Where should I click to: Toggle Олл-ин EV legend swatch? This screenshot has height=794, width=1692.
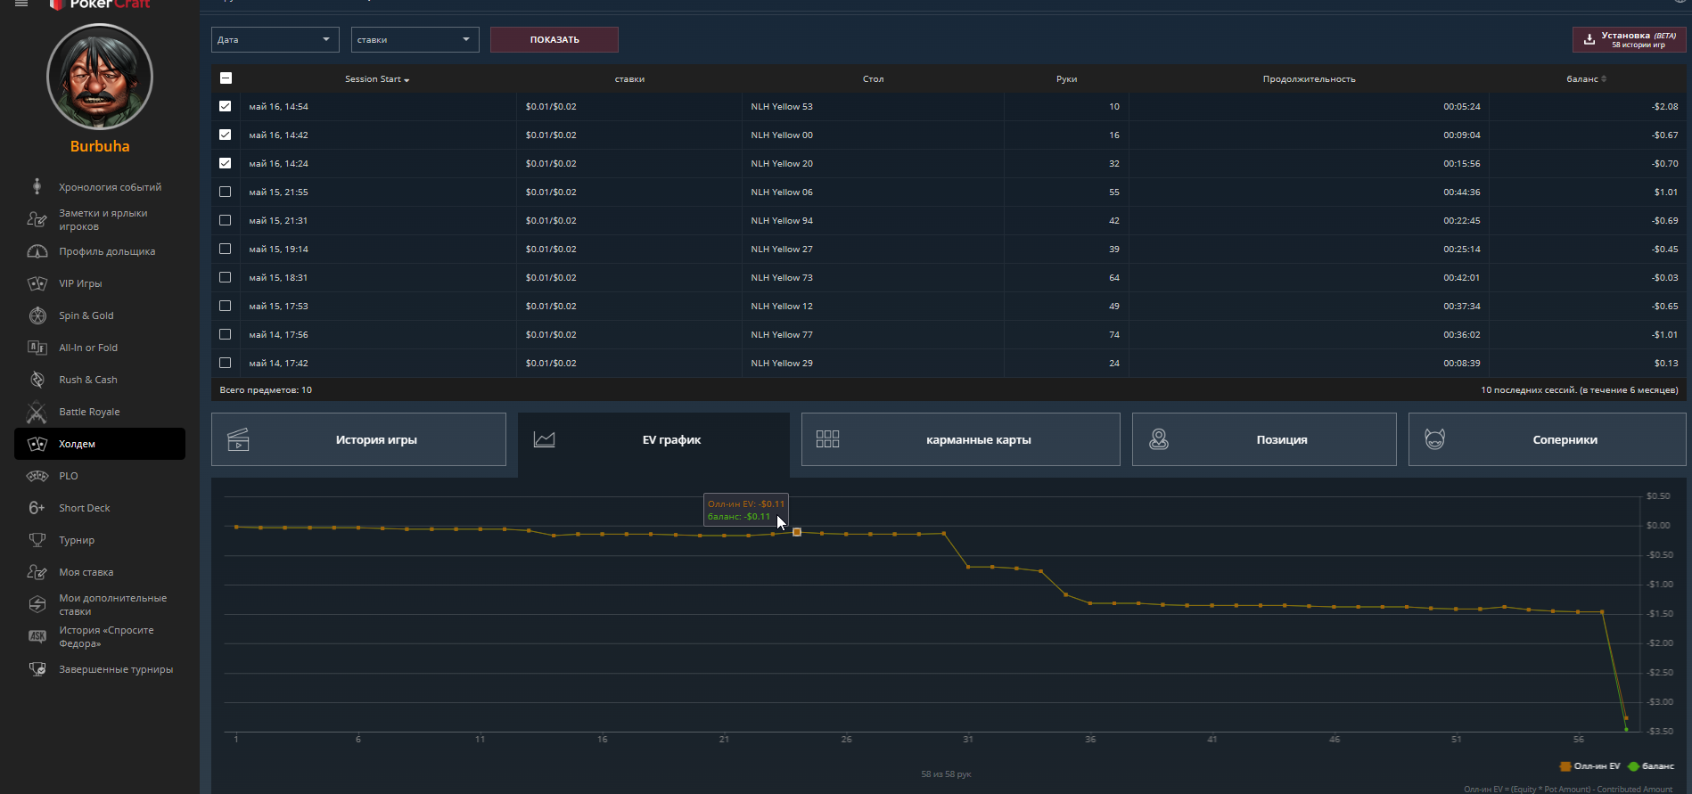pos(1565,766)
